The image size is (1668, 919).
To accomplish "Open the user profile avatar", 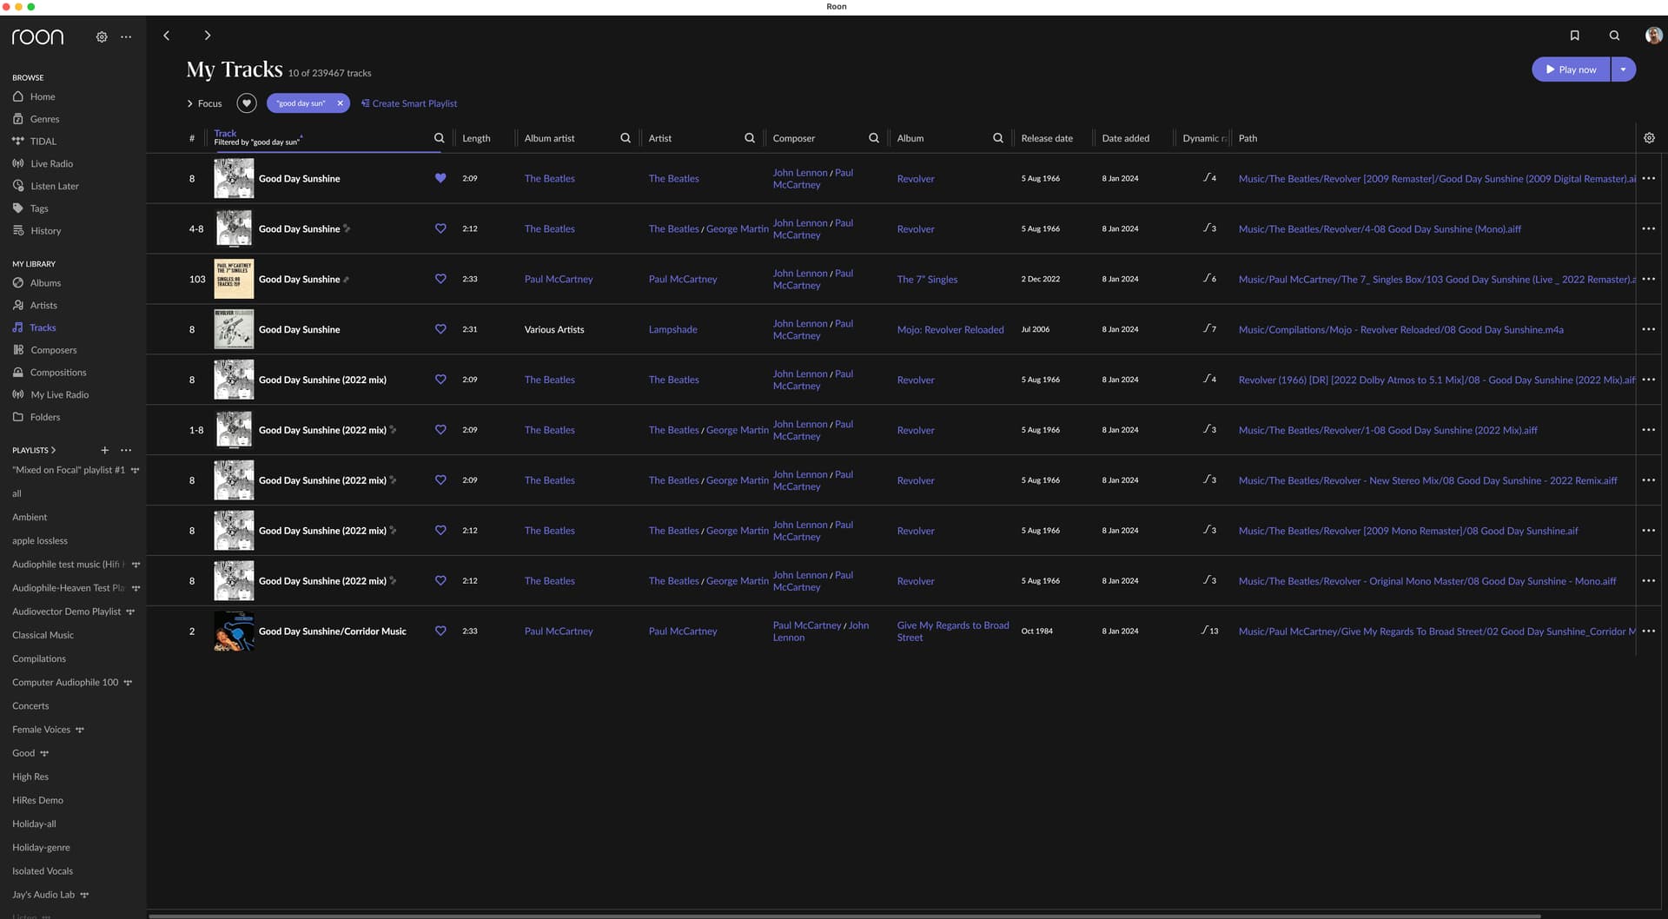I will coord(1653,36).
